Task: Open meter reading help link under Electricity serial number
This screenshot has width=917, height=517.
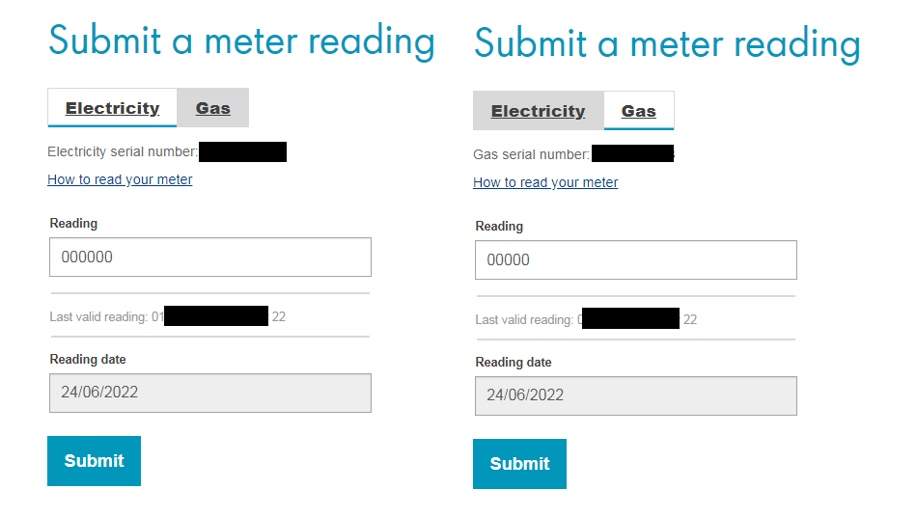Action: point(120,179)
